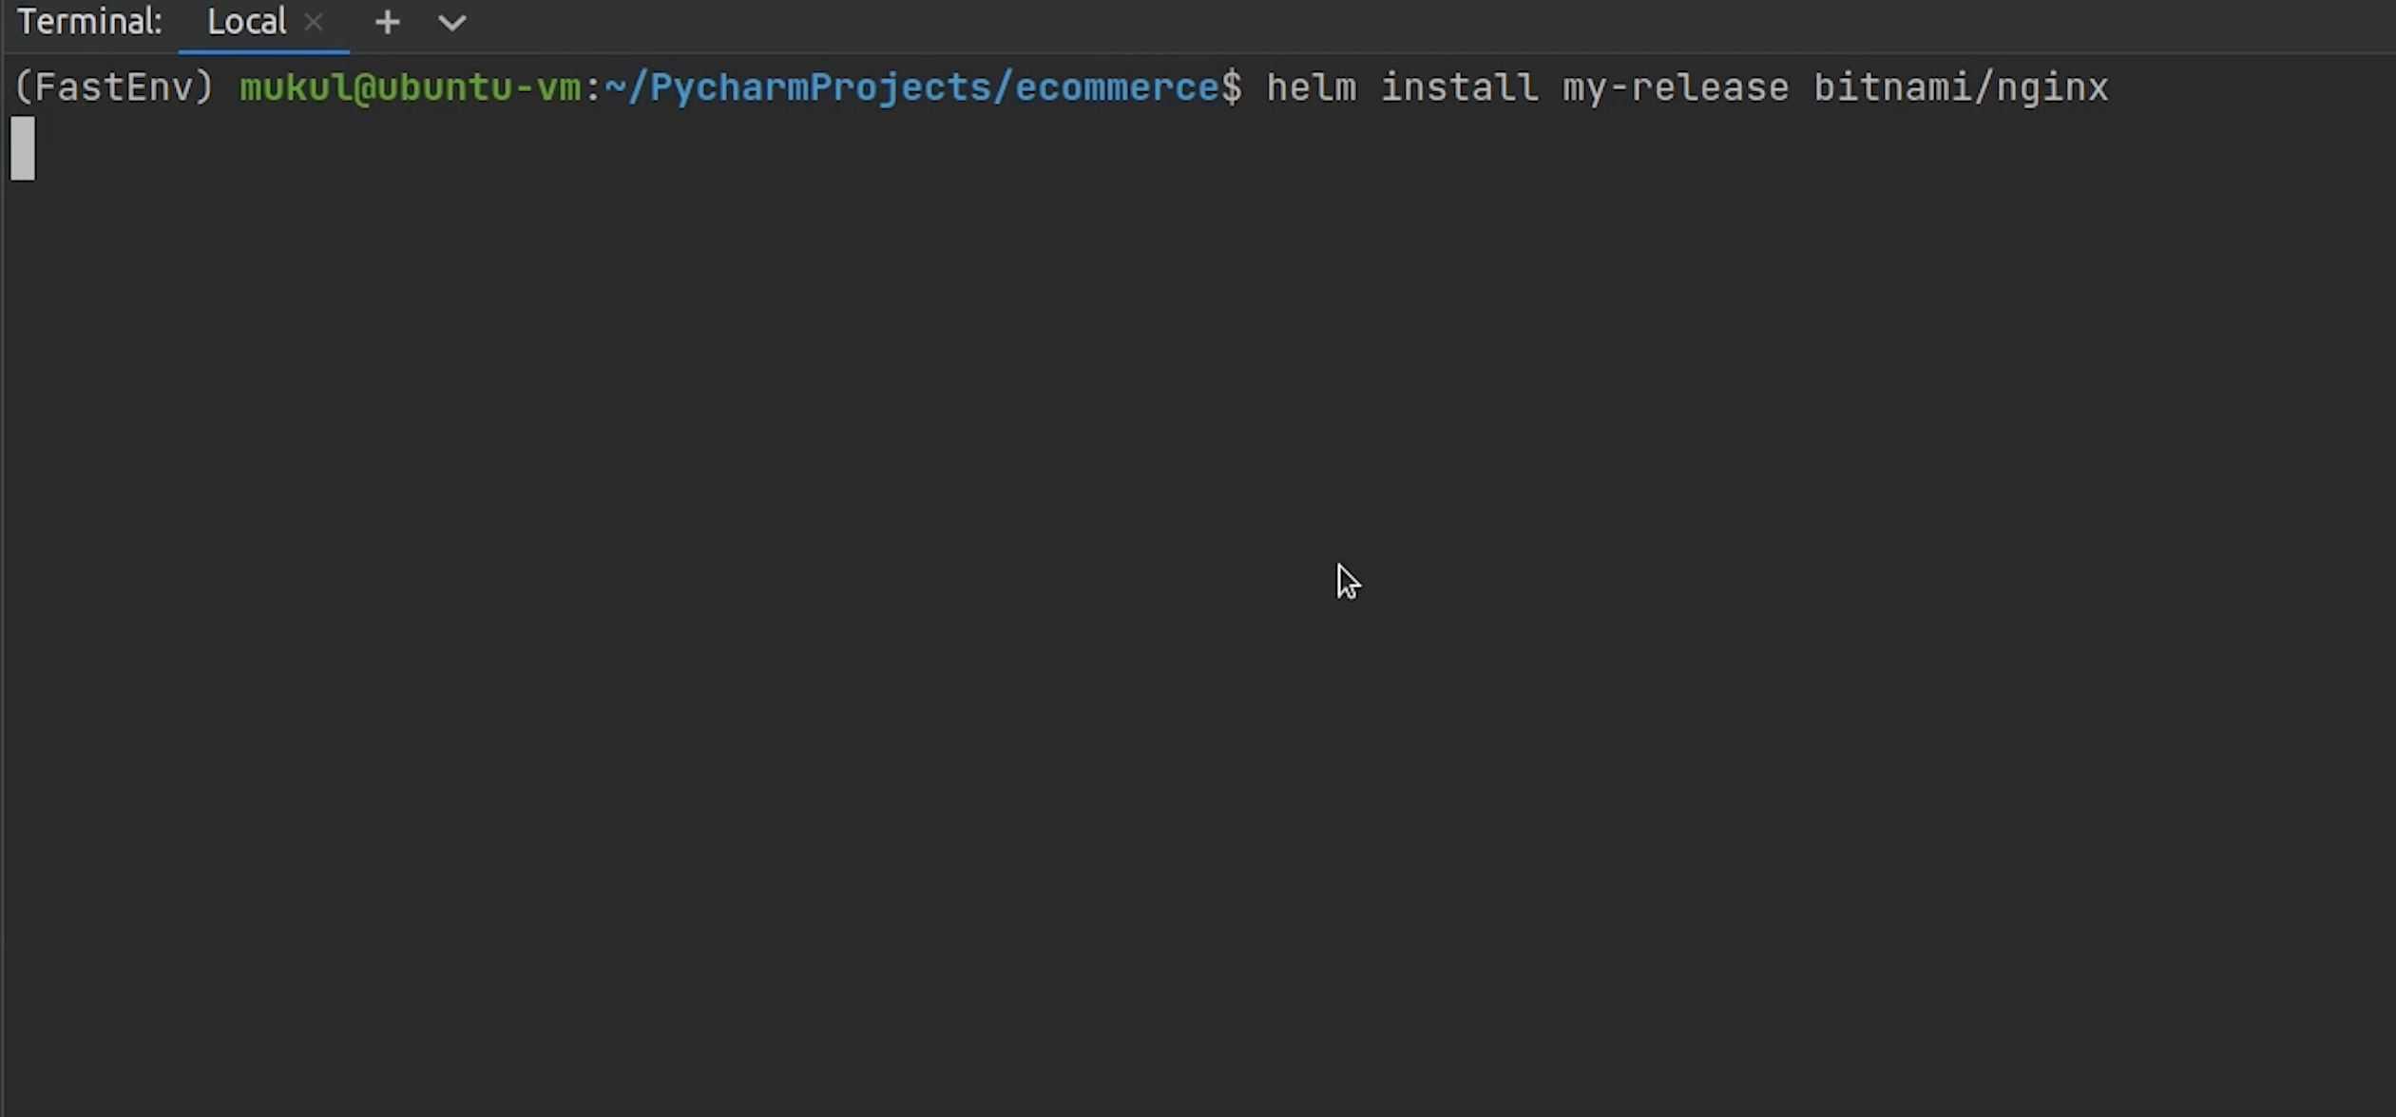Click empty tab bar space right of chevron
Image resolution: width=2396 pixels, height=1117 pixels.
click(x=1426, y=23)
